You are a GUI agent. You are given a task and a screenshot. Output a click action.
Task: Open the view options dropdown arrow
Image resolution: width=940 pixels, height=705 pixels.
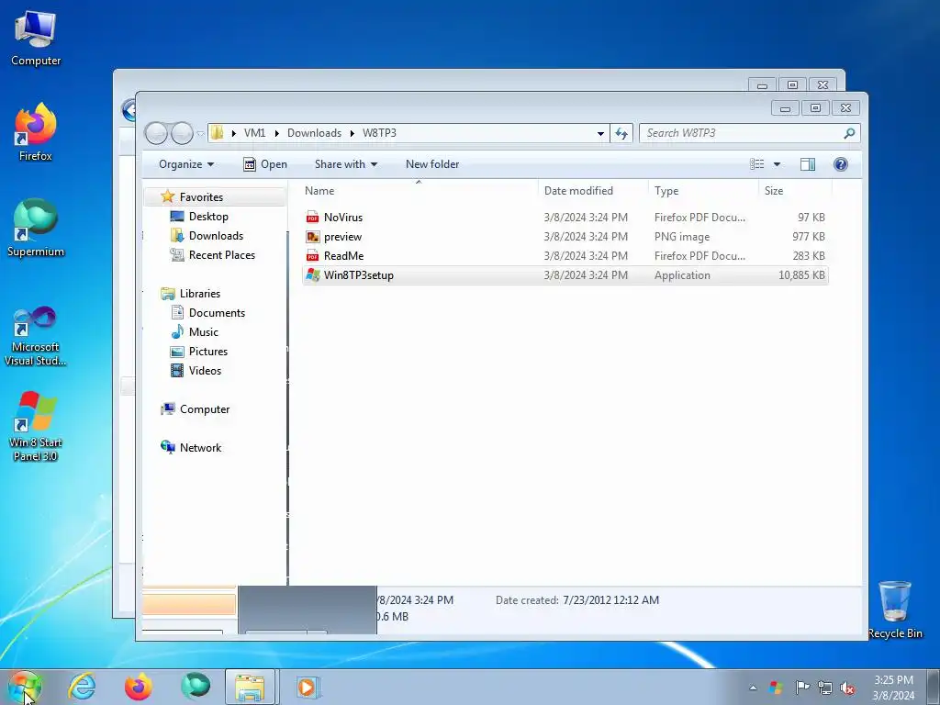777,164
